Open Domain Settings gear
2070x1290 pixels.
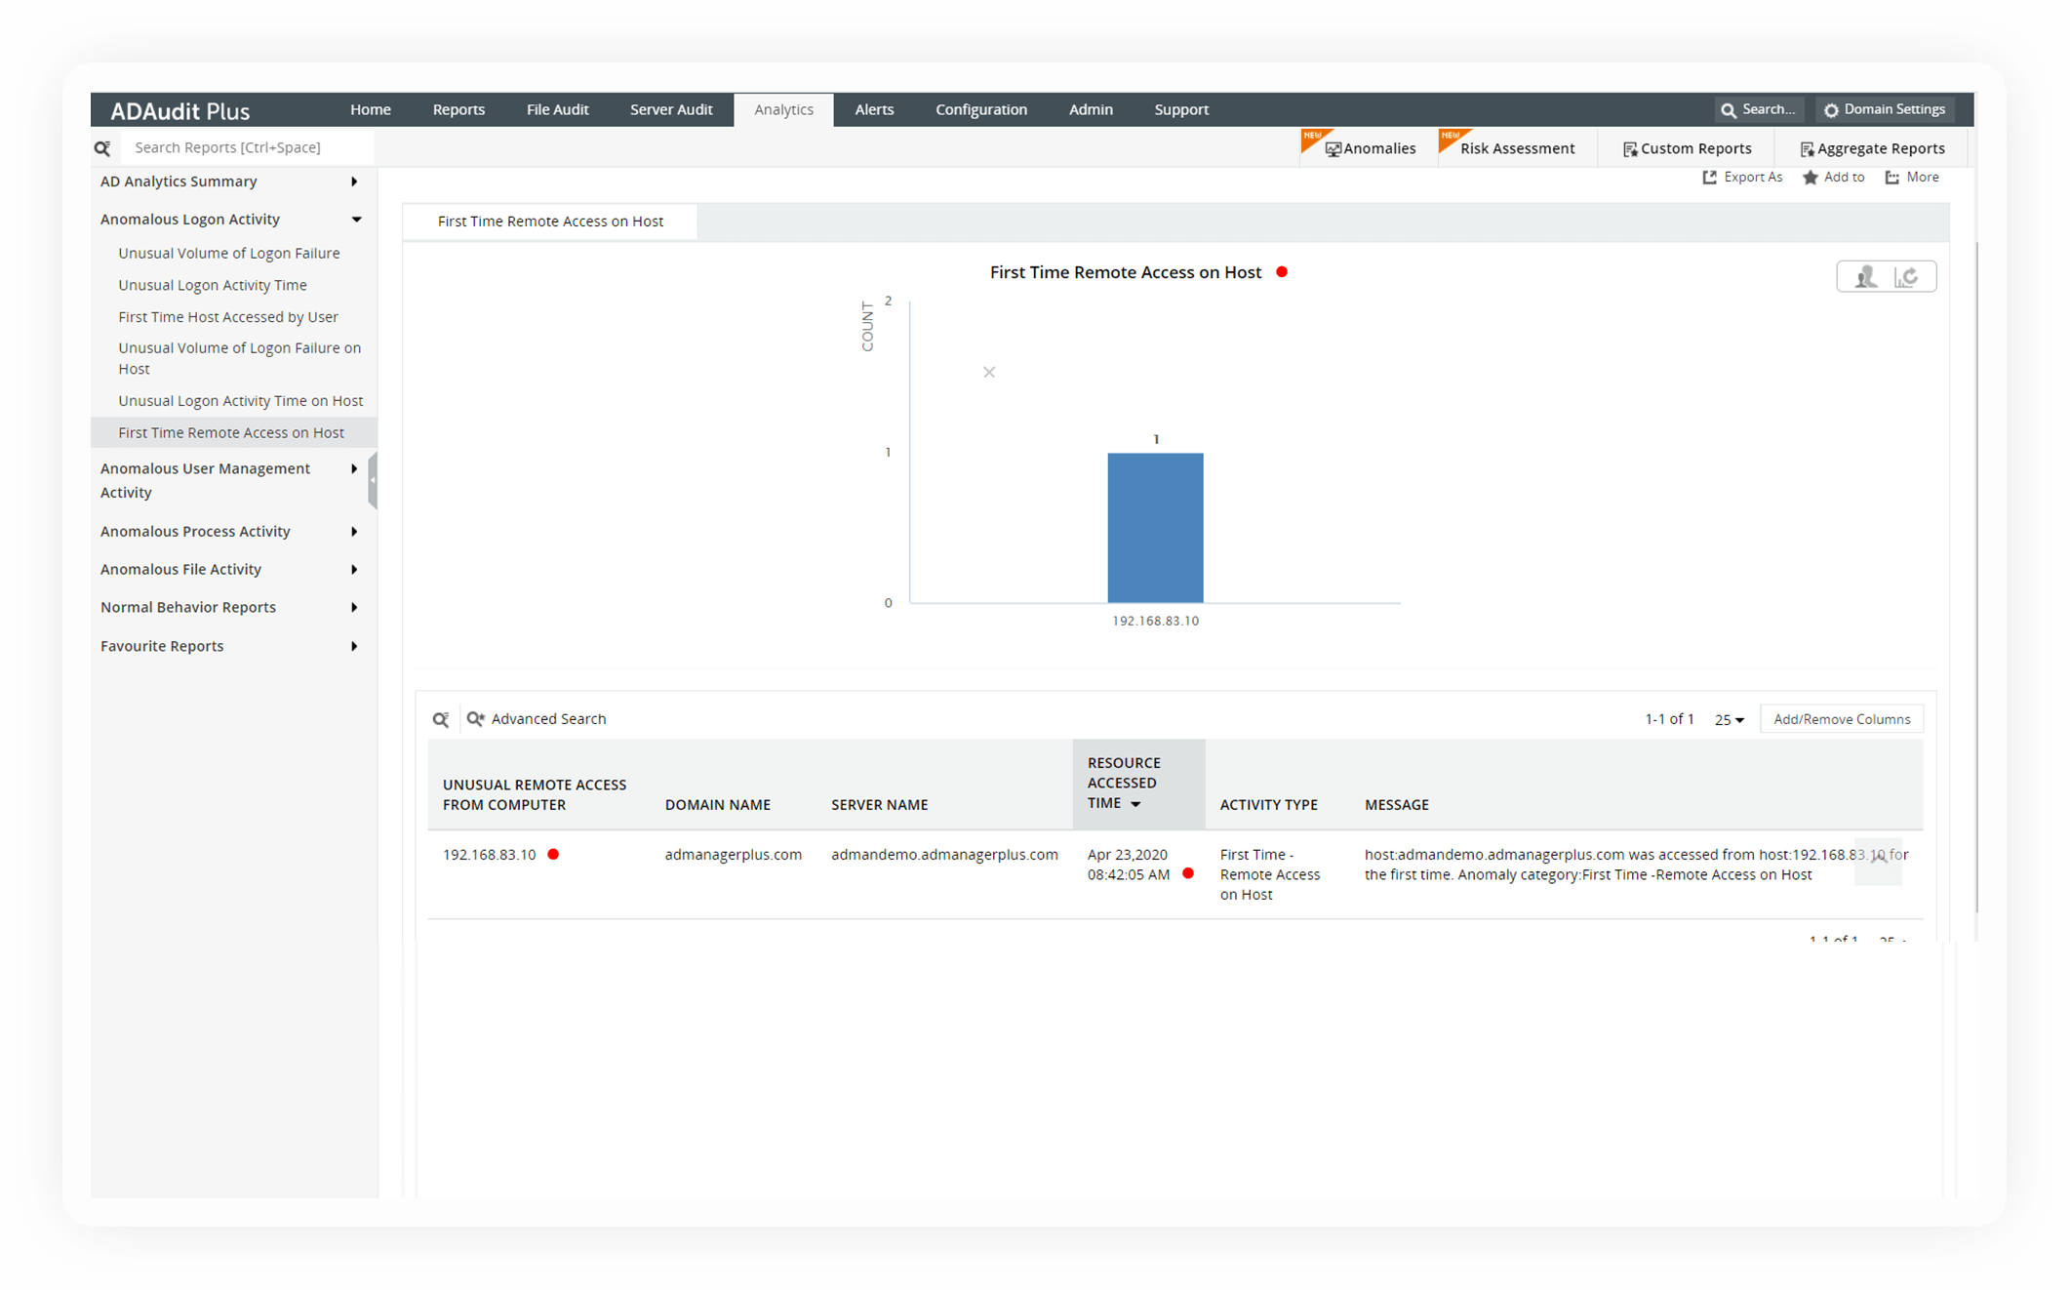click(1831, 110)
